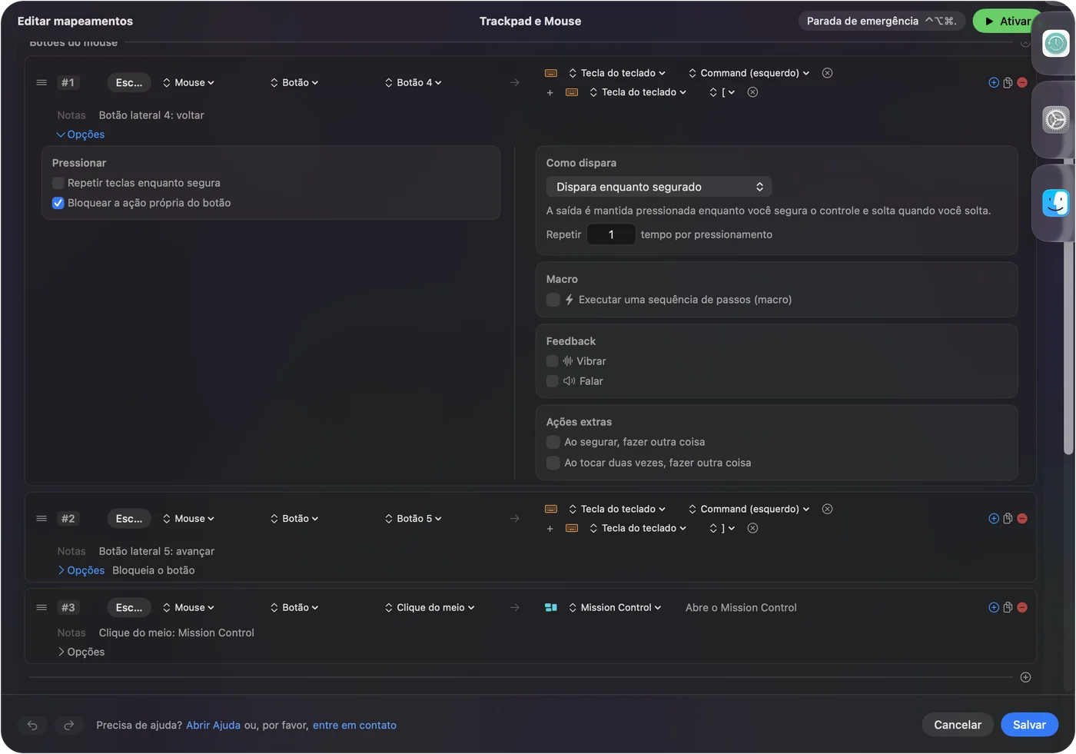The width and height of the screenshot is (1076, 754).
Task: Open Finder from the dock
Action: pos(1056,203)
